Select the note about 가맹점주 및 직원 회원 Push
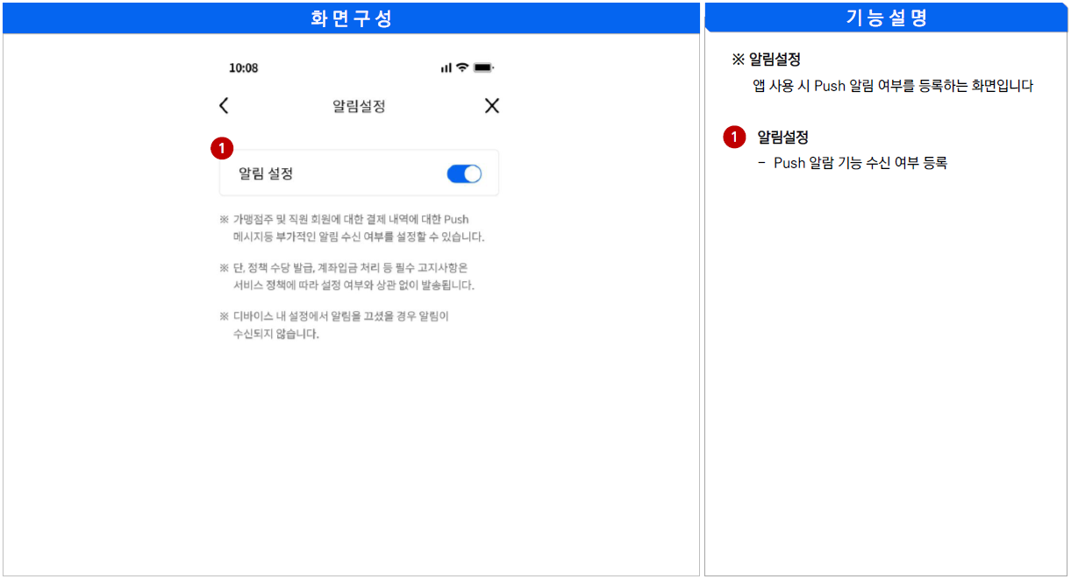 coord(352,228)
